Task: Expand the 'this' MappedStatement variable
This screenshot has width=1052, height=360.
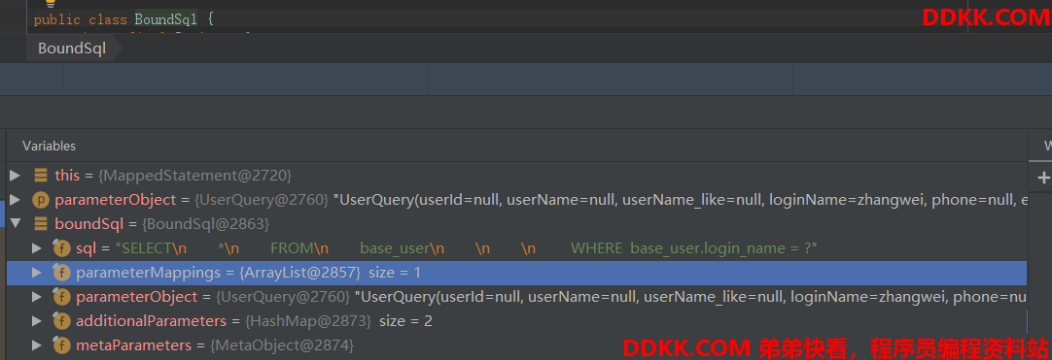Action: [15, 176]
